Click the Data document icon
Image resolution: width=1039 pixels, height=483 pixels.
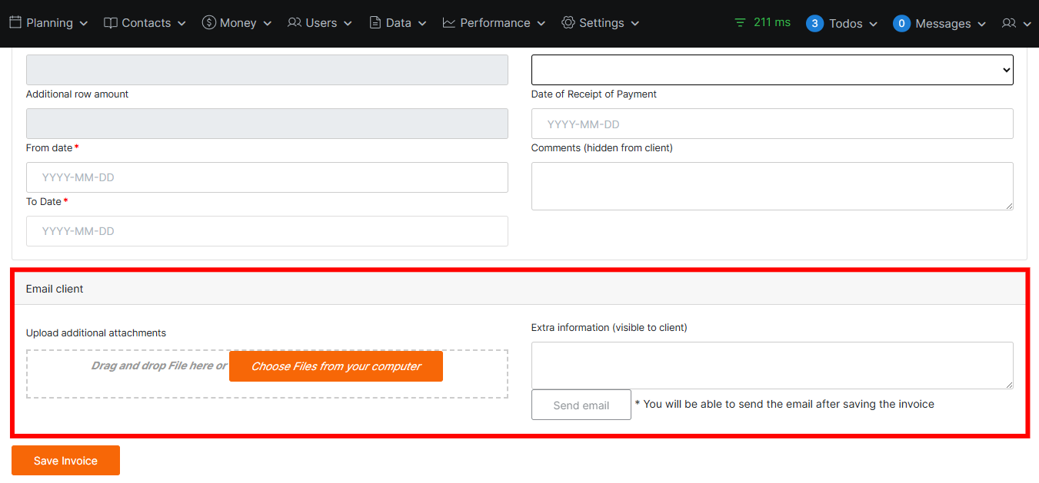(x=375, y=23)
